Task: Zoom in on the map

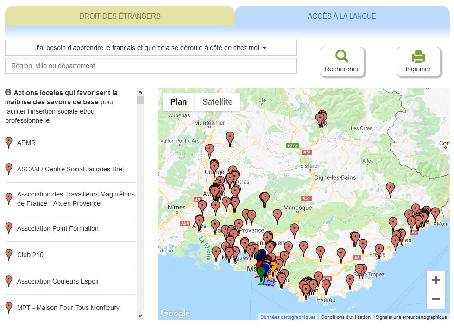Action: coord(436,280)
